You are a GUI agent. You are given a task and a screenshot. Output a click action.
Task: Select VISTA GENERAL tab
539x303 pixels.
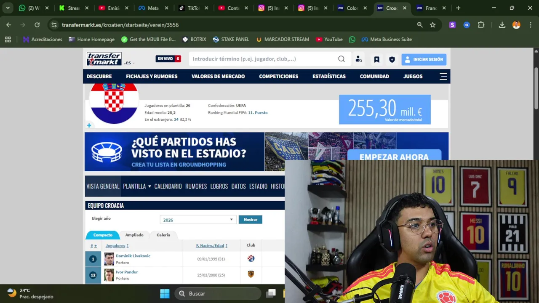click(x=103, y=186)
